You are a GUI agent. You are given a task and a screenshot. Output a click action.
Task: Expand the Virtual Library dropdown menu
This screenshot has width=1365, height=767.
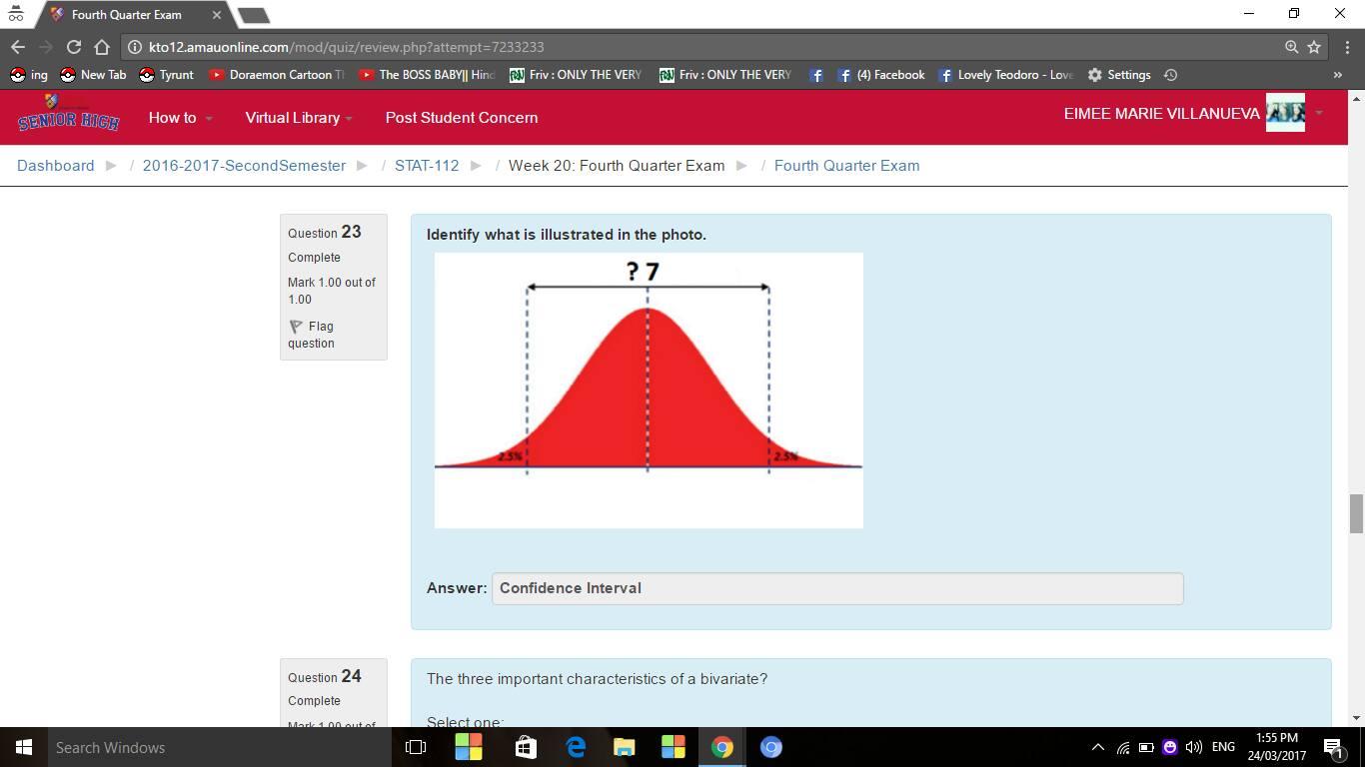[x=298, y=118]
